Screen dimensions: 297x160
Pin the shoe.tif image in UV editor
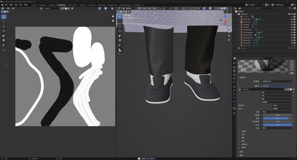click(x=72, y=8)
